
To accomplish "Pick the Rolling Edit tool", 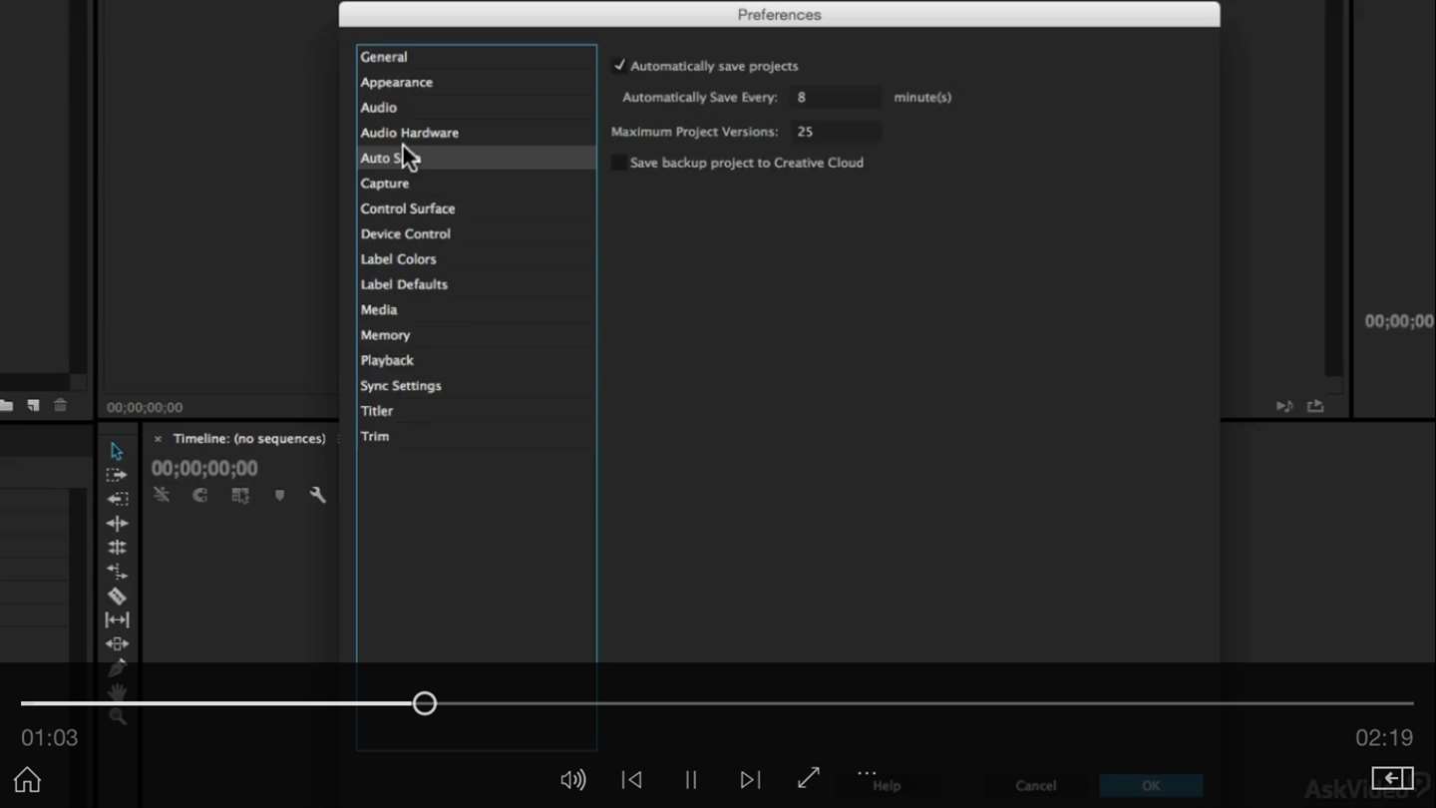I will click(117, 547).
